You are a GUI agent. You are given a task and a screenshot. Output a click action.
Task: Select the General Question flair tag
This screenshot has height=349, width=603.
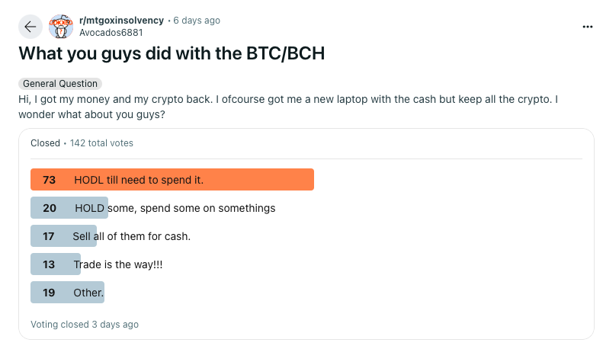(x=60, y=83)
